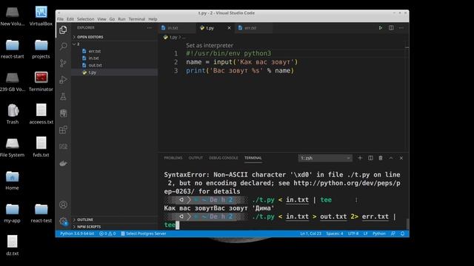Open Terminator desktop icon
This screenshot has width=474, height=266.
click(x=41, y=81)
